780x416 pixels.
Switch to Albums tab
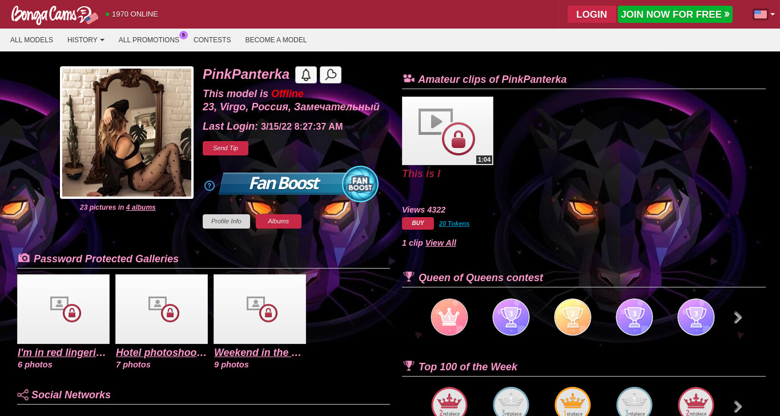pos(279,221)
